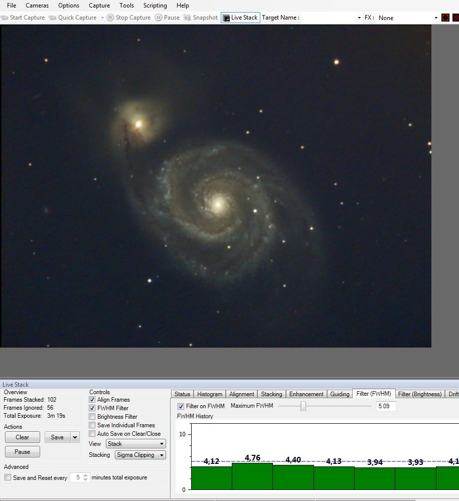The width and height of the screenshot is (459, 501).
Task: Switch to the Enhancement tab
Action: 306,394
